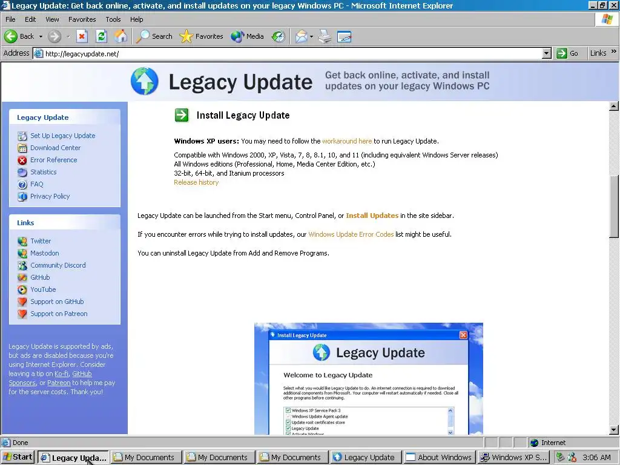Click the YouTube media player icon

tap(22, 290)
